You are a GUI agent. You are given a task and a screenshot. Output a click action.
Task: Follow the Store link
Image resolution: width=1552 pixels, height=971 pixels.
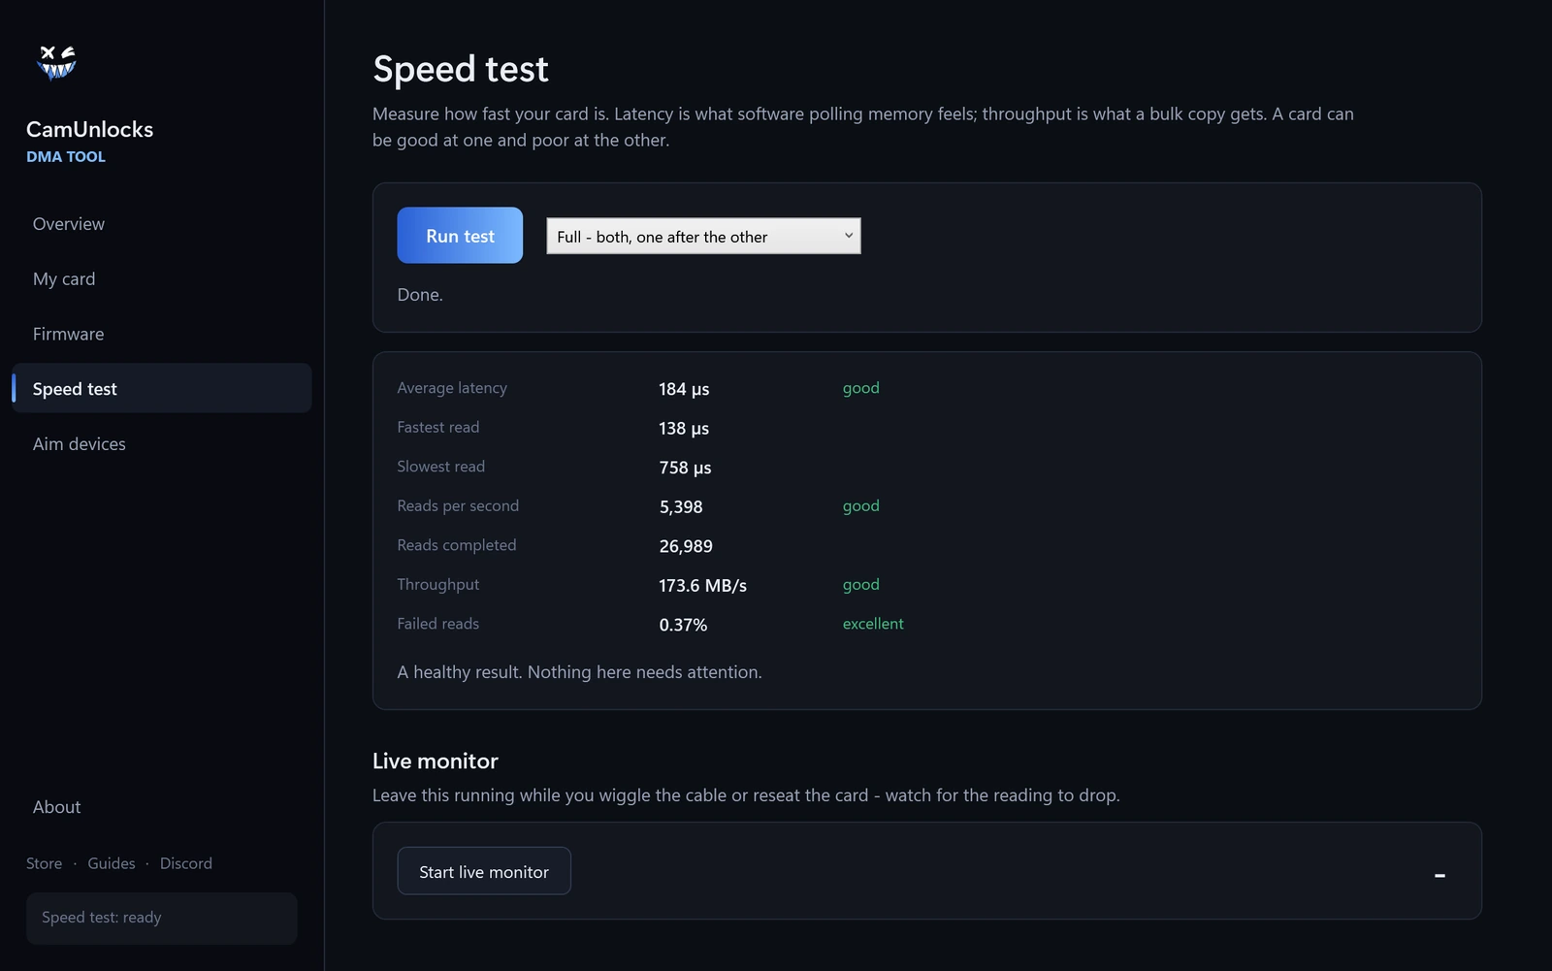click(x=44, y=863)
